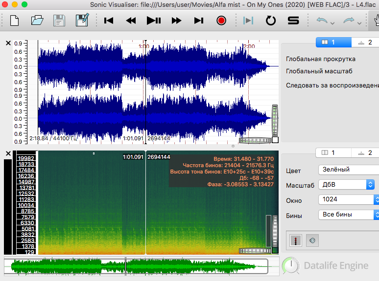The height and width of the screenshot is (281, 379).
Task: Jump to the end of the audio
Action: [199, 21]
